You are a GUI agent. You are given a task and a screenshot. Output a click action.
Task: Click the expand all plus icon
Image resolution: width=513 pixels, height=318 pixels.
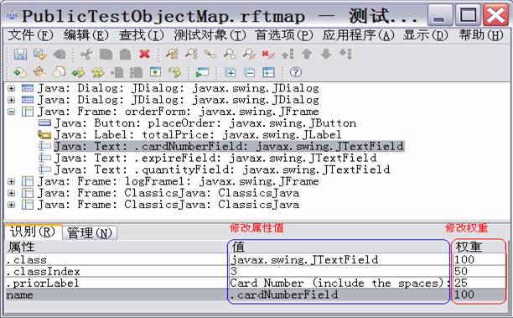(x=230, y=72)
